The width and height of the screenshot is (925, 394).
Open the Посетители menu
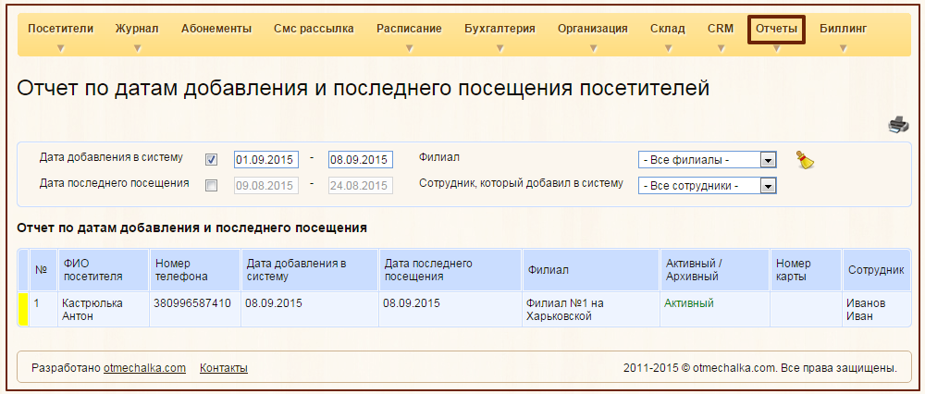(x=61, y=29)
